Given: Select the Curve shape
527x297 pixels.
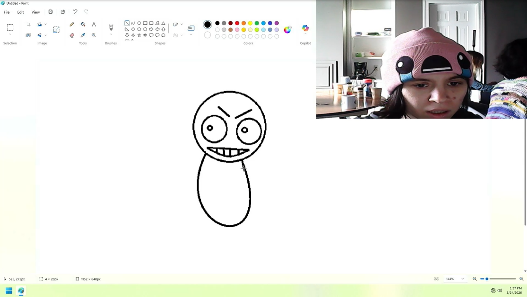Looking at the screenshot, I should 133,23.
